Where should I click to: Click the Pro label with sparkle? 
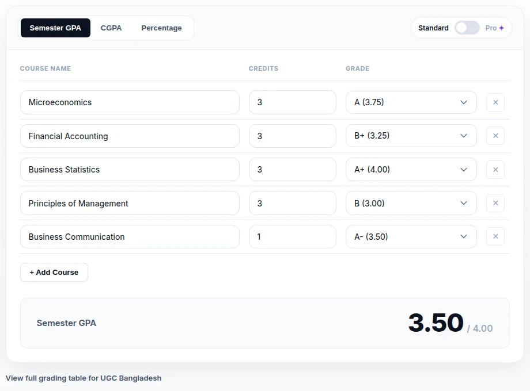click(495, 28)
